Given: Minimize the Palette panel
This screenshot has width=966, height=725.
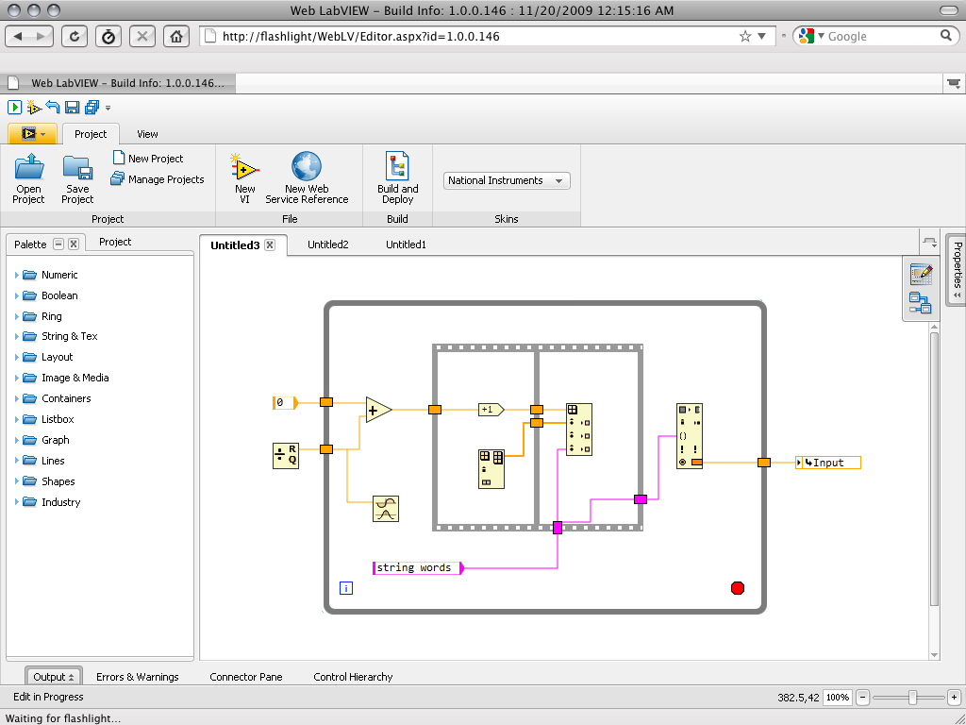Looking at the screenshot, I should coord(58,244).
